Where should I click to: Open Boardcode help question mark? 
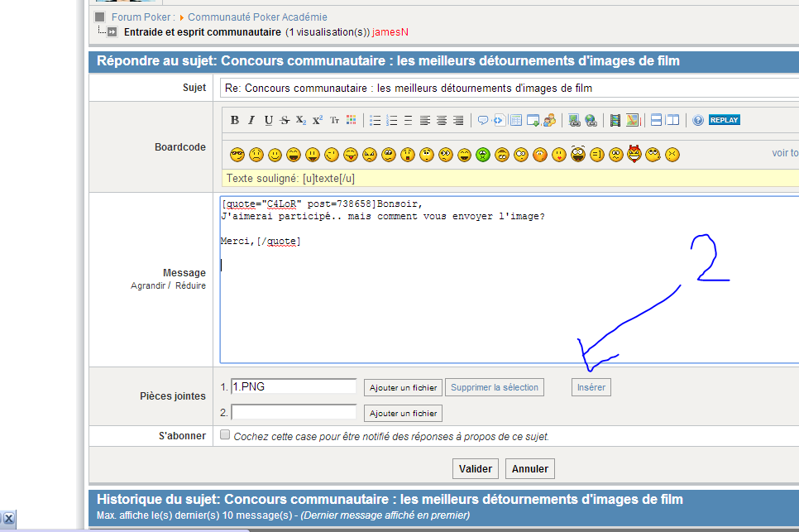tap(698, 120)
